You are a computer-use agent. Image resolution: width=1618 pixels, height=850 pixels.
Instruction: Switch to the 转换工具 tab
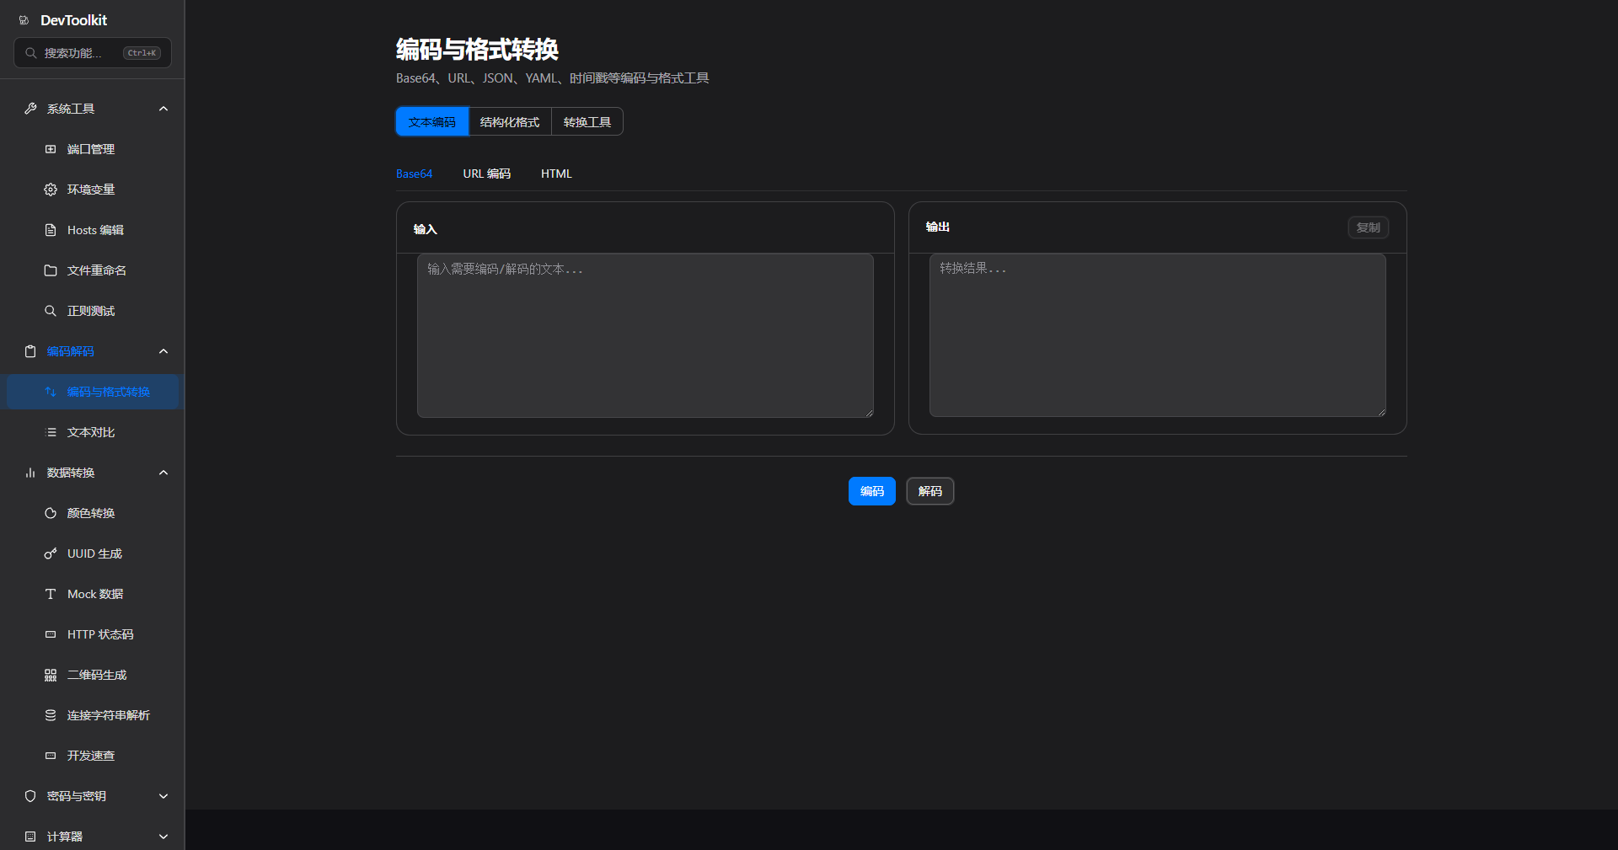tap(587, 122)
